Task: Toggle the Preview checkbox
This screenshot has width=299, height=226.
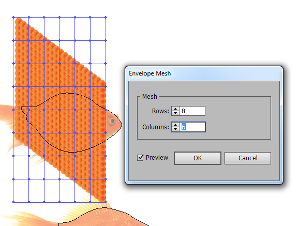Action: tap(140, 158)
